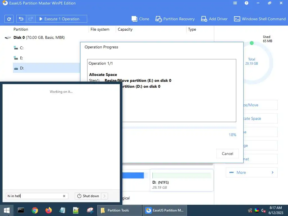
Task: Switch to Partition Tools taskbar window
Action: point(119,210)
